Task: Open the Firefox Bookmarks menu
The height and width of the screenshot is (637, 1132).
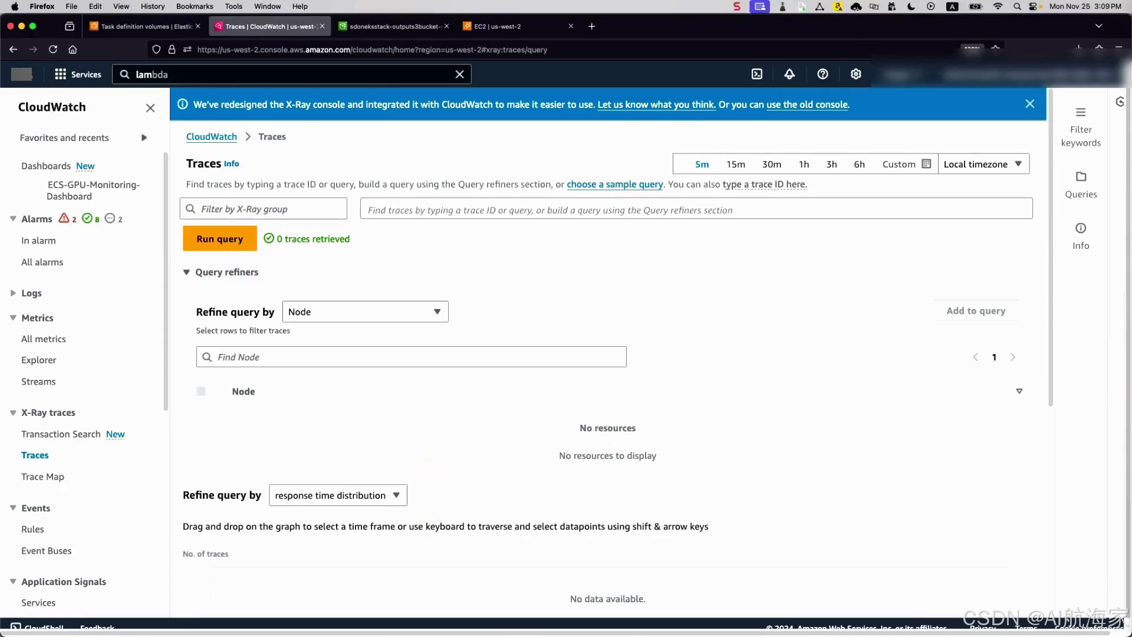Action: click(x=195, y=6)
